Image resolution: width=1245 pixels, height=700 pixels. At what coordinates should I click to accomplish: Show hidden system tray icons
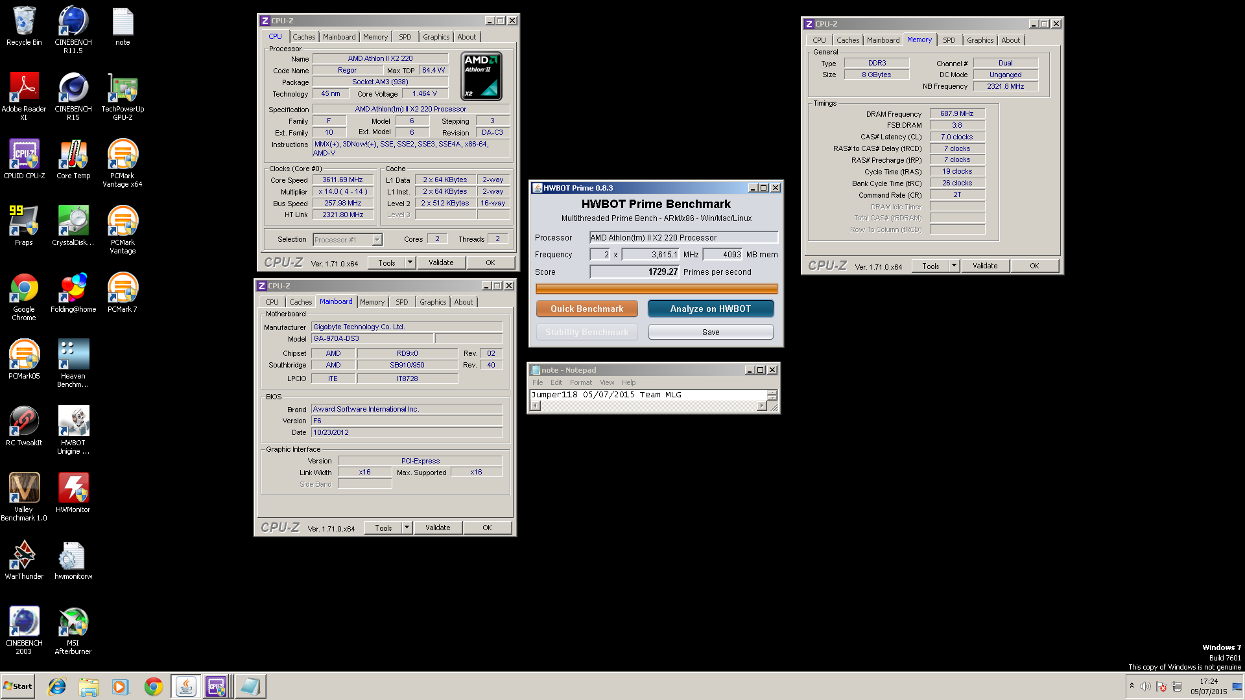click(x=1132, y=686)
